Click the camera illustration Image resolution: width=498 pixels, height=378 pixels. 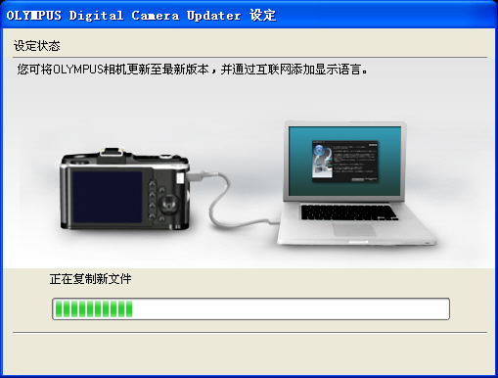click(124, 189)
